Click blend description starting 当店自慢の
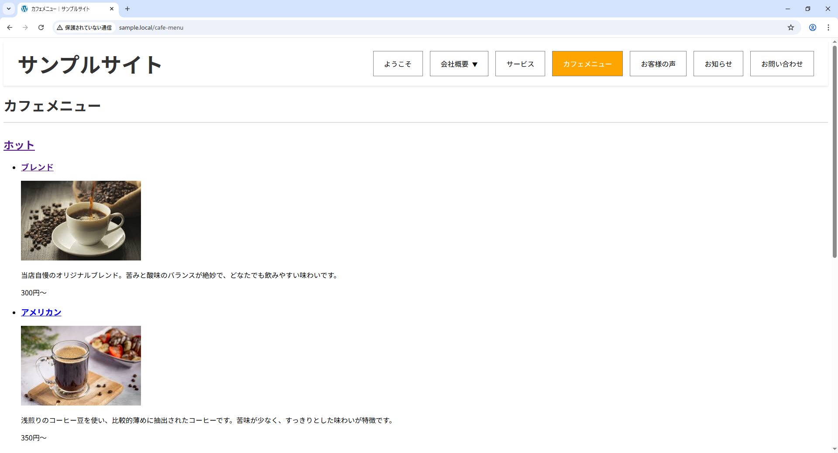 180,275
